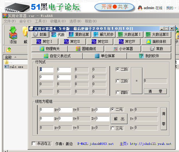
Task: Open the 物理有关 physics tab
Action: tap(49, 49)
